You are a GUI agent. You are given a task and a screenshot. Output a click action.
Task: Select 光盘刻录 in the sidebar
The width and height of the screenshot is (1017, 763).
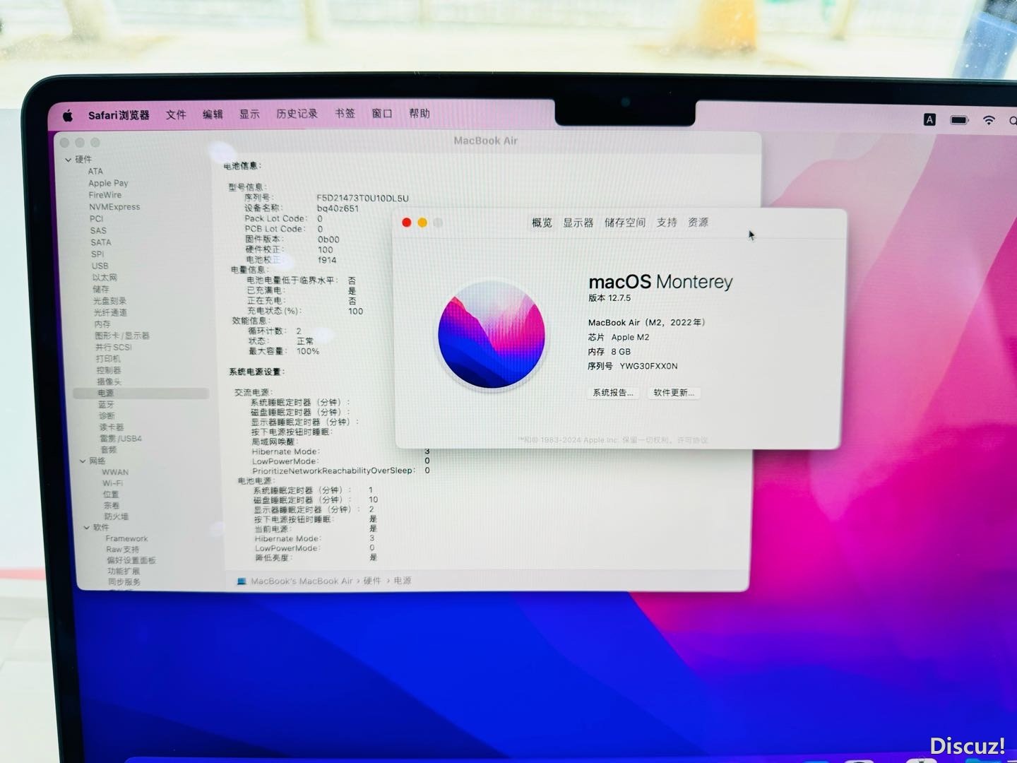click(x=109, y=301)
